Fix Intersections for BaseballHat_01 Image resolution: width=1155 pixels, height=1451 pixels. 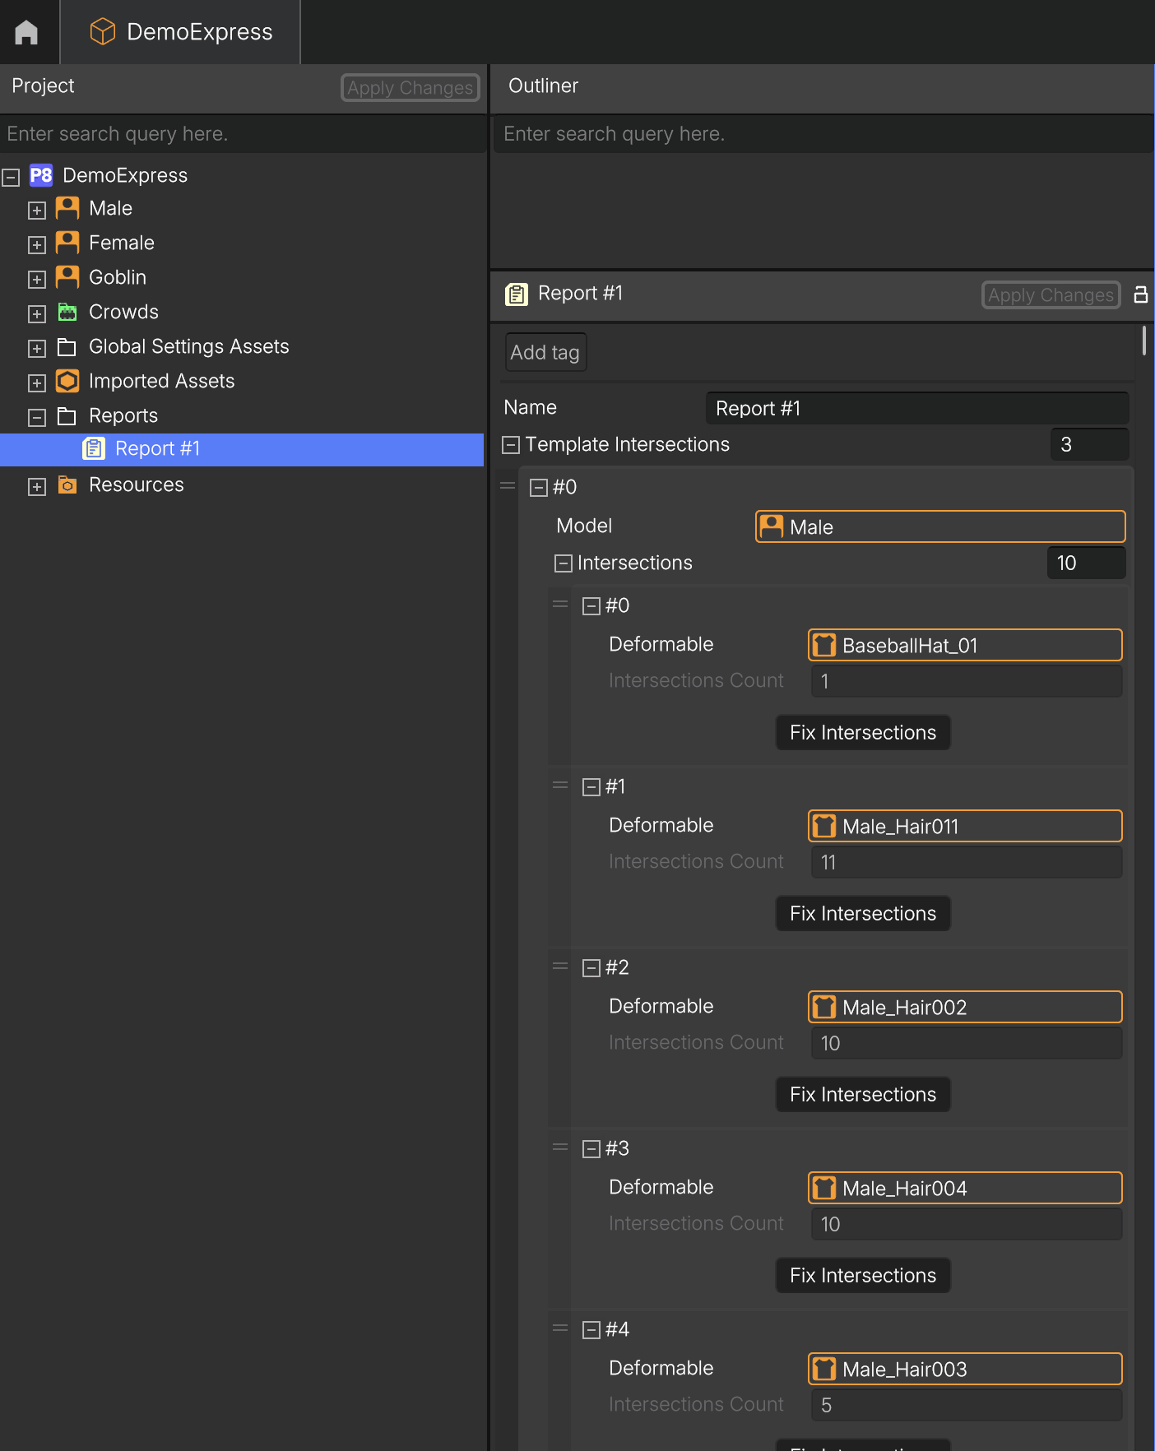[863, 732]
